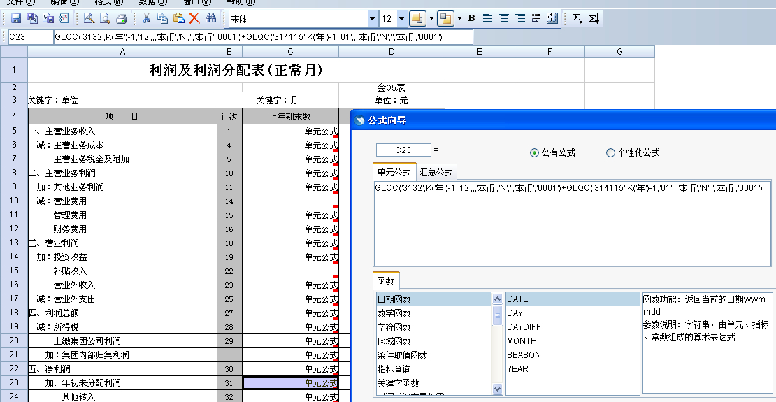The width and height of the screenshot is (776, 402).
Task: Select 区域函数 in the function category list
Action: tap(433, 342)
